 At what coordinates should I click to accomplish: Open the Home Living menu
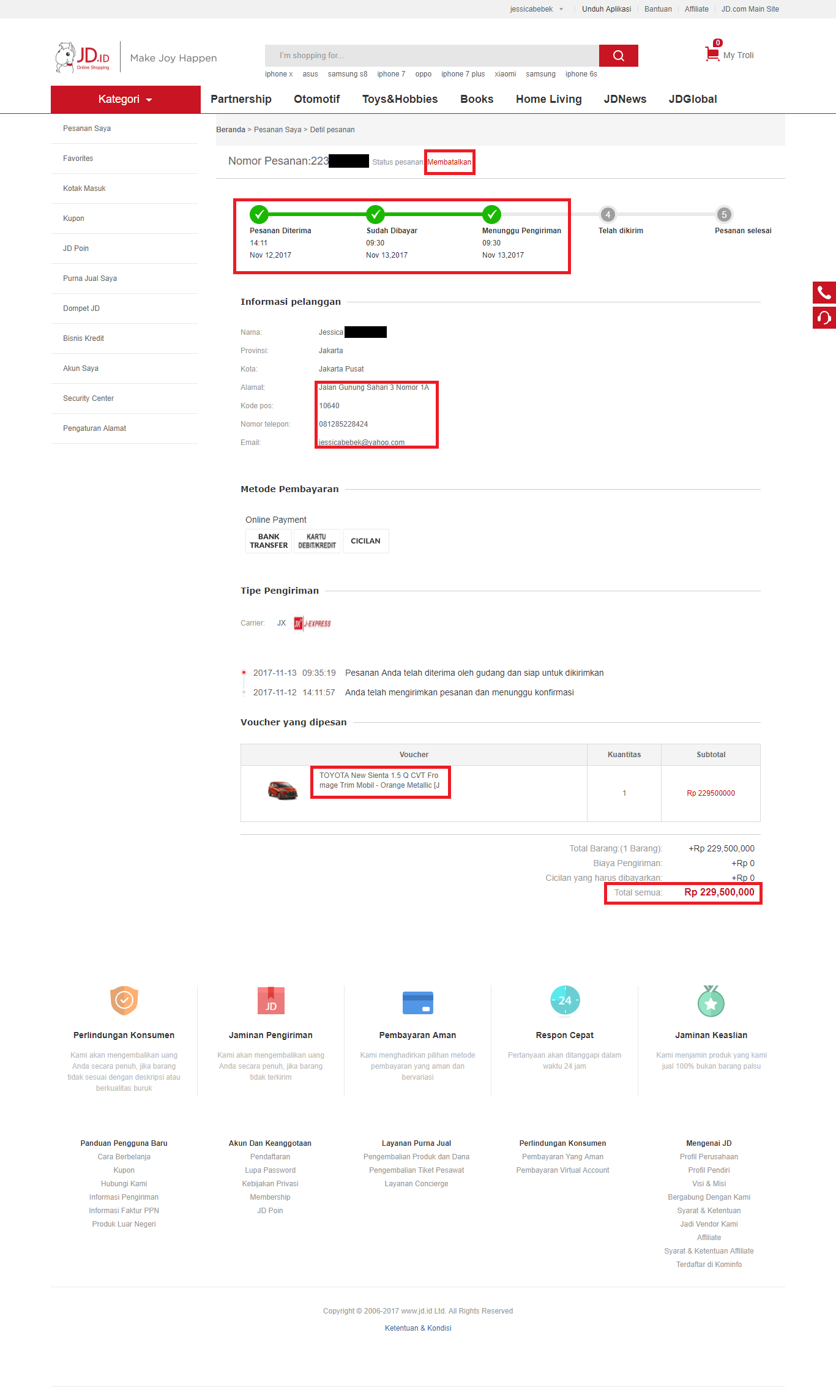[x=549, y=99]
